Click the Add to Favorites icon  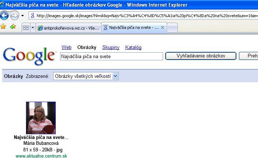(13, 26)
